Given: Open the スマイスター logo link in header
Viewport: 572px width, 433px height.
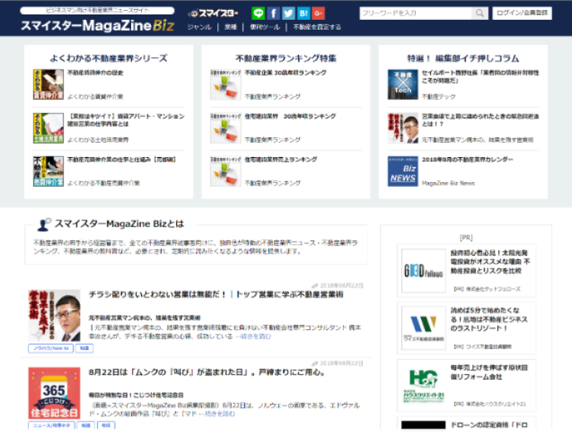Looking at the screenshot, I should 213,14.
